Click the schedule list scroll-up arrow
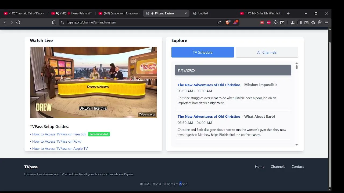 click(x=296, y=63)
